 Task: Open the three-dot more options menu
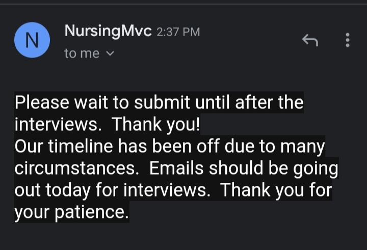click(x=348, y=40)
